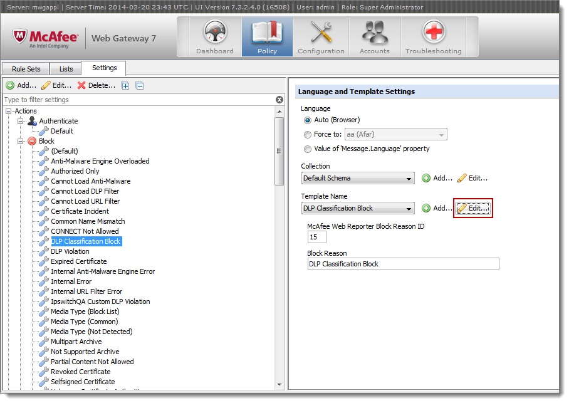Clear the settings filter with X icon

pyautogui.click(x=279, y=100)
